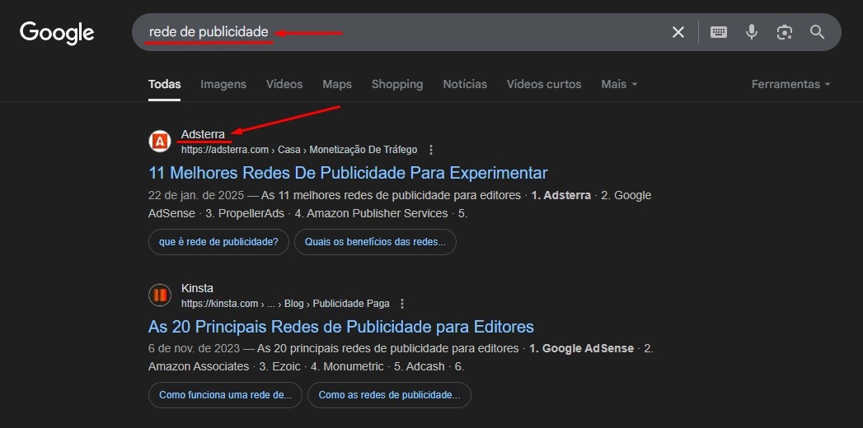Select the Todas tab
863x428 pixels.
click(x=165, y=85)
